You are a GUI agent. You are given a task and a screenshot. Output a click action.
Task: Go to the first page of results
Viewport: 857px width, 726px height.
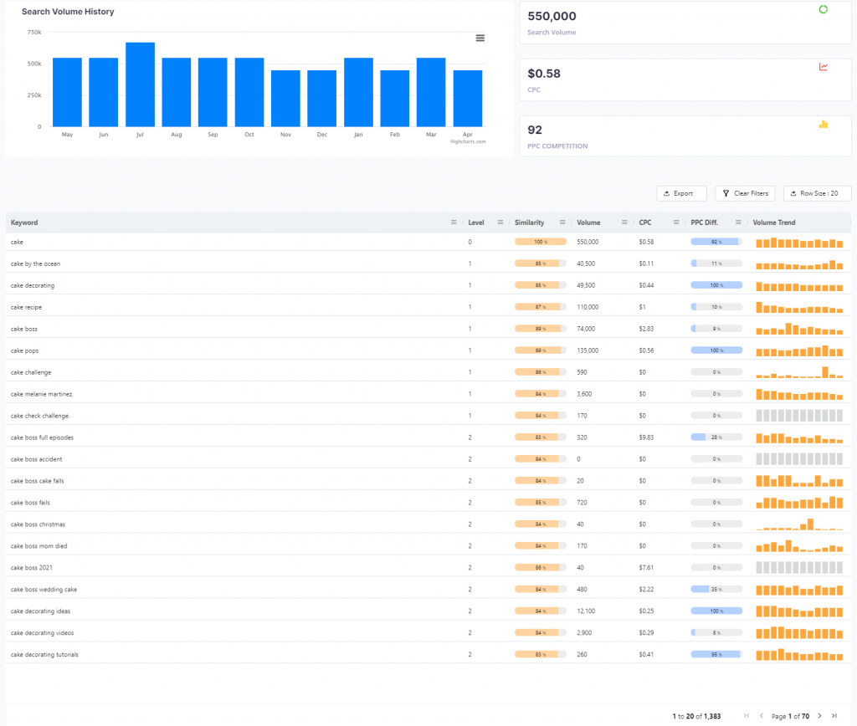747,716
